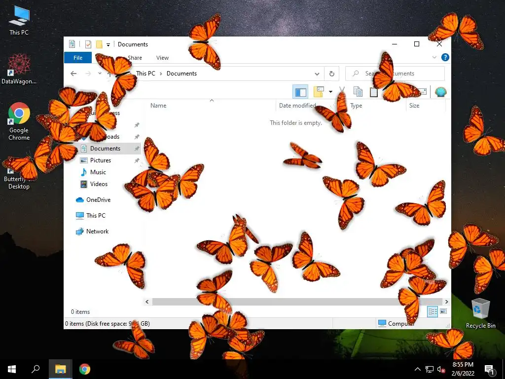Select Videos in the navigation pane
The image size is (505, 379).
point(99,185)
